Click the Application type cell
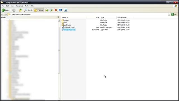 [104, 30]
